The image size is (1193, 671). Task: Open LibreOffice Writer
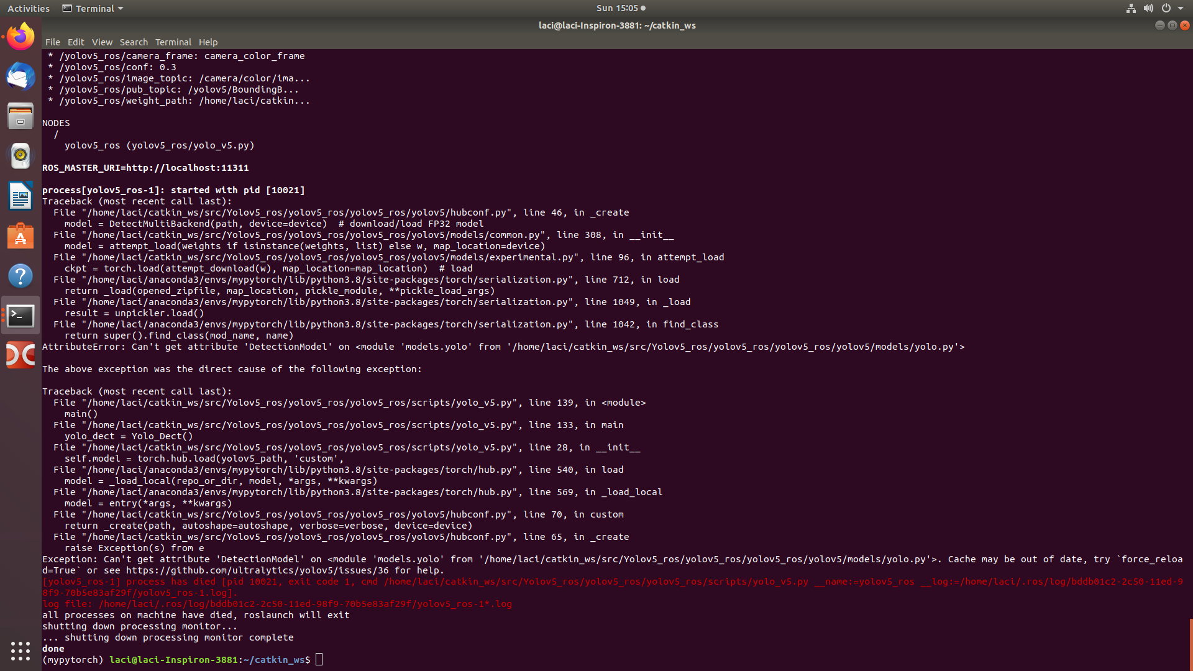[x=20, y=196]
